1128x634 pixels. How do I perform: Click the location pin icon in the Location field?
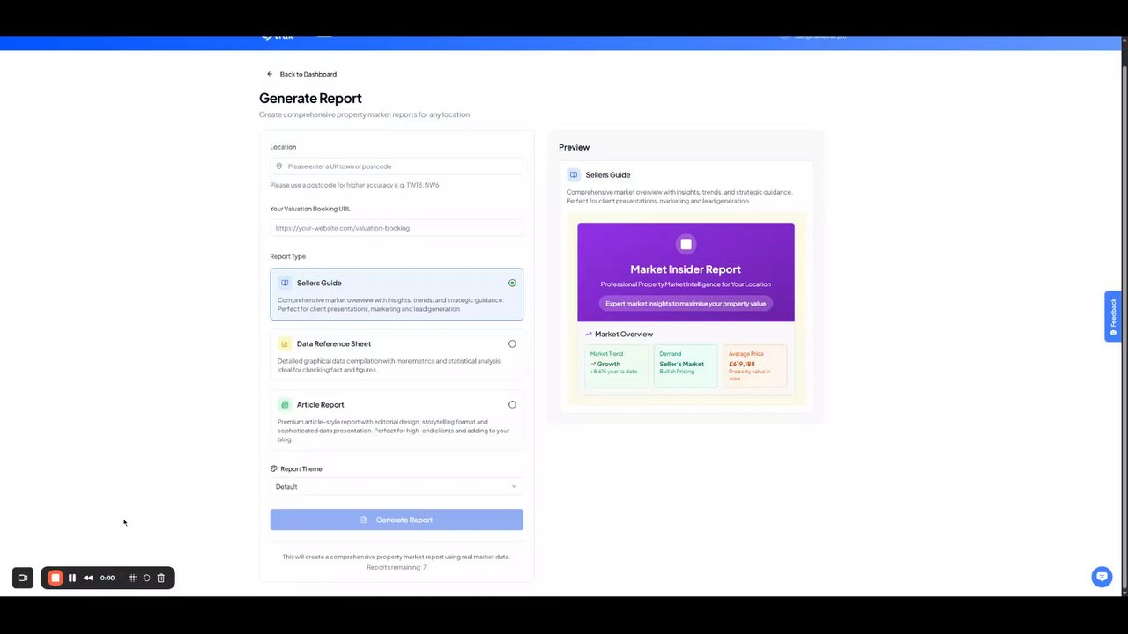tap(279, 166)
